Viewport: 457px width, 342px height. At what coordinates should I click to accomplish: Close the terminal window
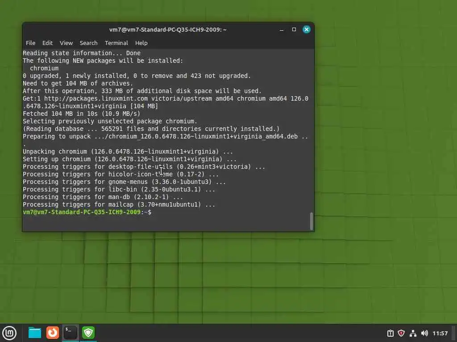(306, 29)
